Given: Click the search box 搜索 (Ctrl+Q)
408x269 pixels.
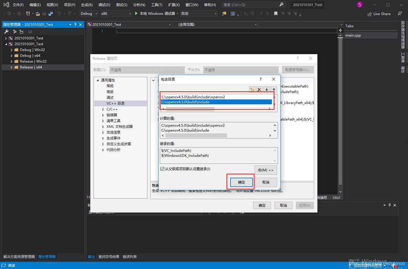Looking at the screenshot, I should (x=253, y=5).
